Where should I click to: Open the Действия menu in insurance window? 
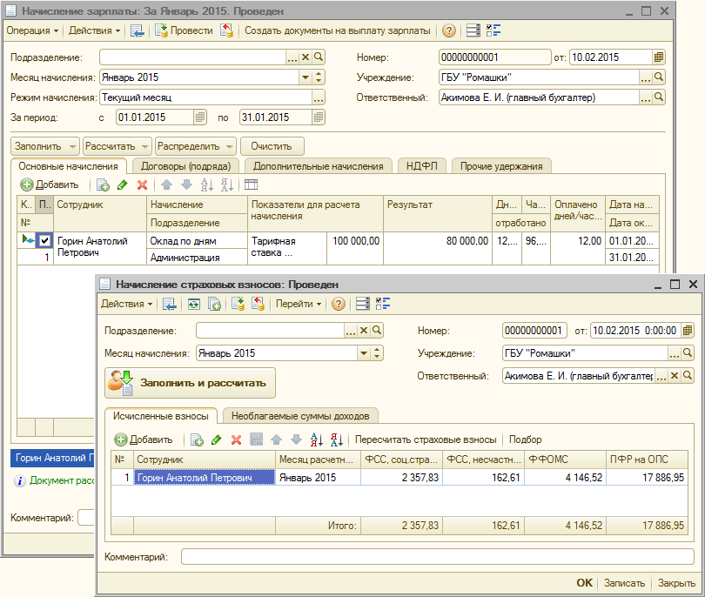pos(127,304)
